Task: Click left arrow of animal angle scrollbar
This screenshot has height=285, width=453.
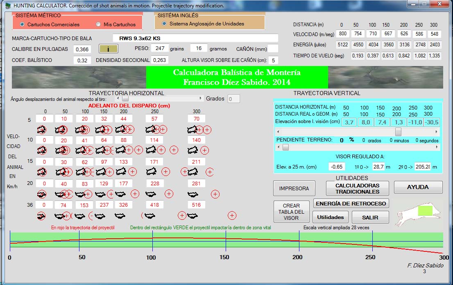Action: 118,98
